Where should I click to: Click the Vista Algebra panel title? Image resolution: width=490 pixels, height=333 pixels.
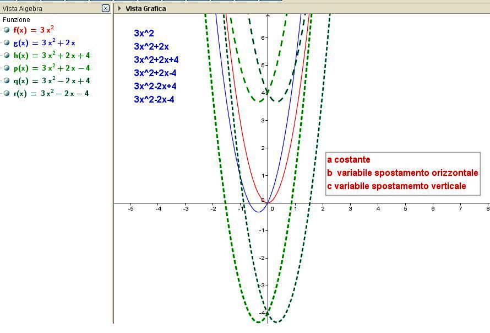point(22,9)
